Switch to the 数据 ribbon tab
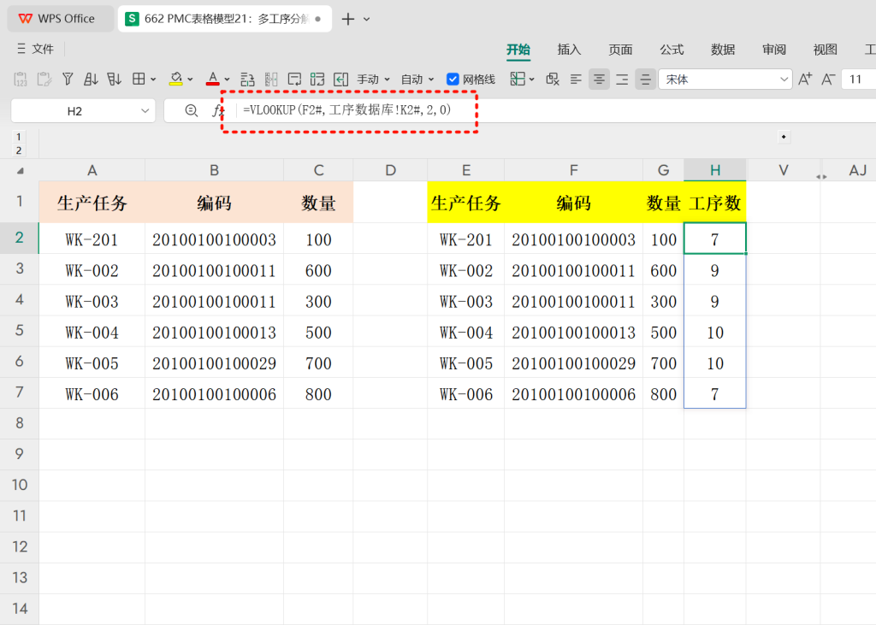 723,50
